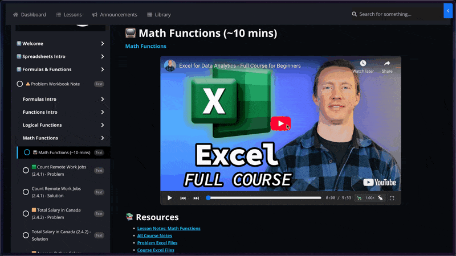
Task: Mark Count Remote Work Jobs Problem complete
Action: pyautogui.click(x=26, y=170)
